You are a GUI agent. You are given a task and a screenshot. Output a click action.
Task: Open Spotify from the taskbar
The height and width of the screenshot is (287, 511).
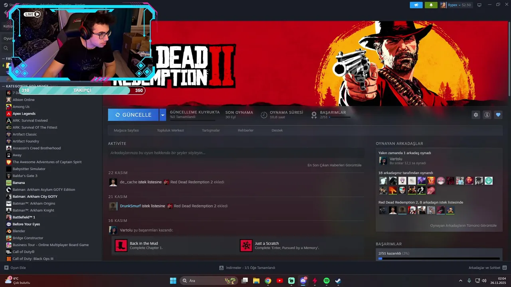[326, 281]
